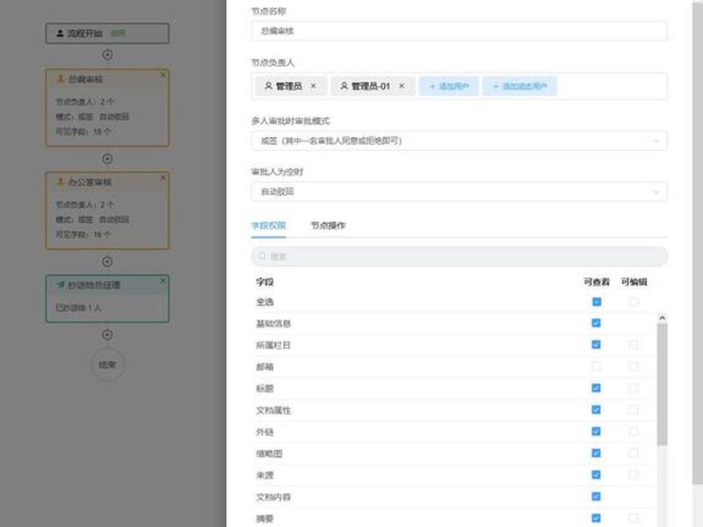Open 多人审批时审批模式 dropdown

459,141
